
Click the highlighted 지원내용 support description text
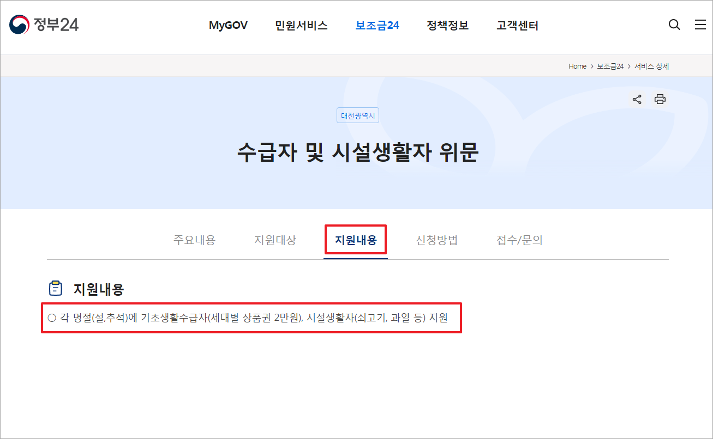tap(251, 318)
